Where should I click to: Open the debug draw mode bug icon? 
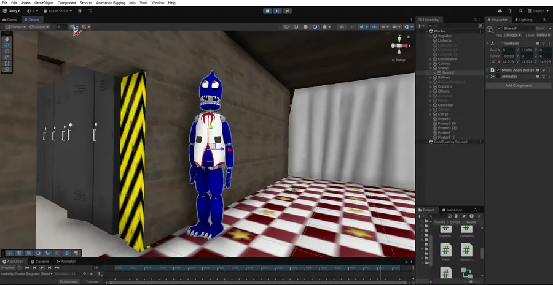pos(325,27)
